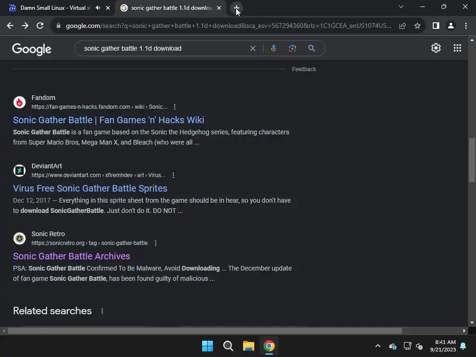
Task: Click the muted volume tray icon
Action: point(420,346)
